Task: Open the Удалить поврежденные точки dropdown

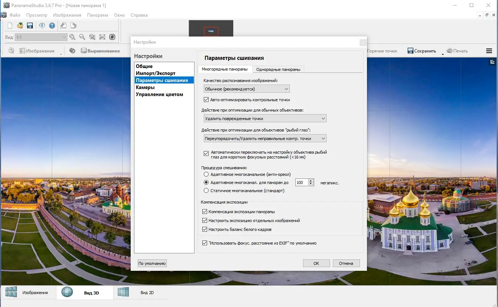Action: [x=265, y=119]
